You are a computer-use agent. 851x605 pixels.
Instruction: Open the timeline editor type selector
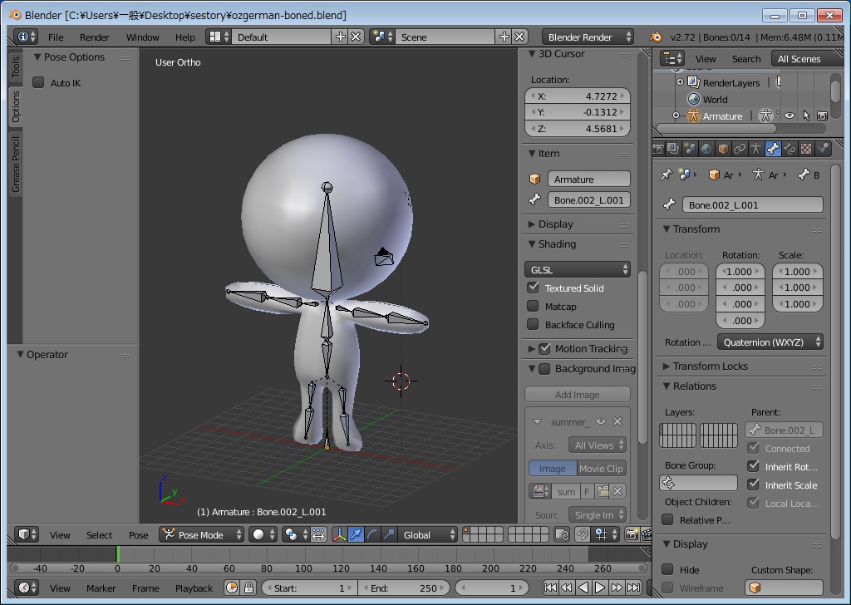26,588
